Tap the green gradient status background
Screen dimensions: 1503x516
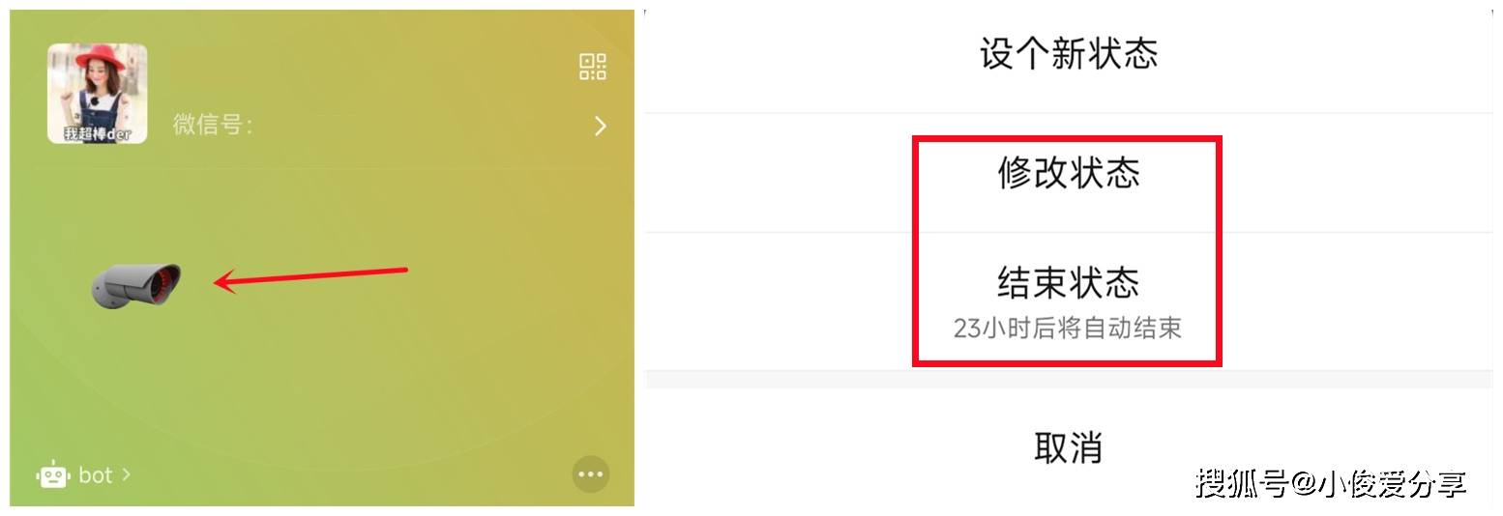pos(387,367)
